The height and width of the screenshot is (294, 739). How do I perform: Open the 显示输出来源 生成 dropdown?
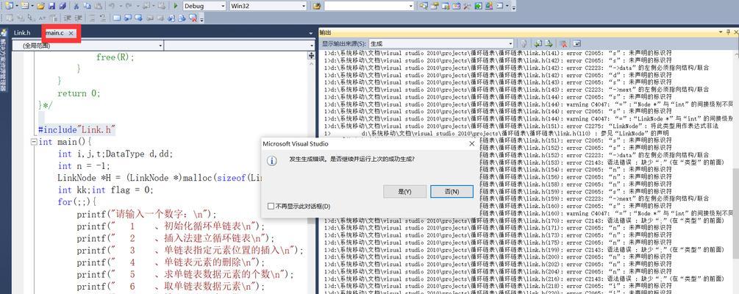click(510, 43)
